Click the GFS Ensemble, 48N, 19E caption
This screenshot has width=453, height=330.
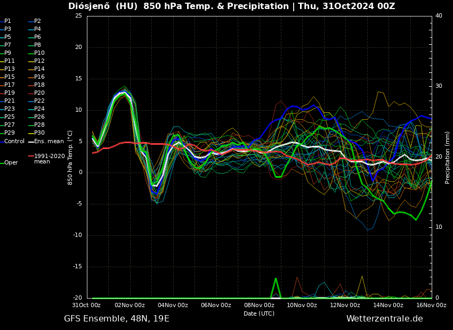pyautogui.click(x=117, y=319)
